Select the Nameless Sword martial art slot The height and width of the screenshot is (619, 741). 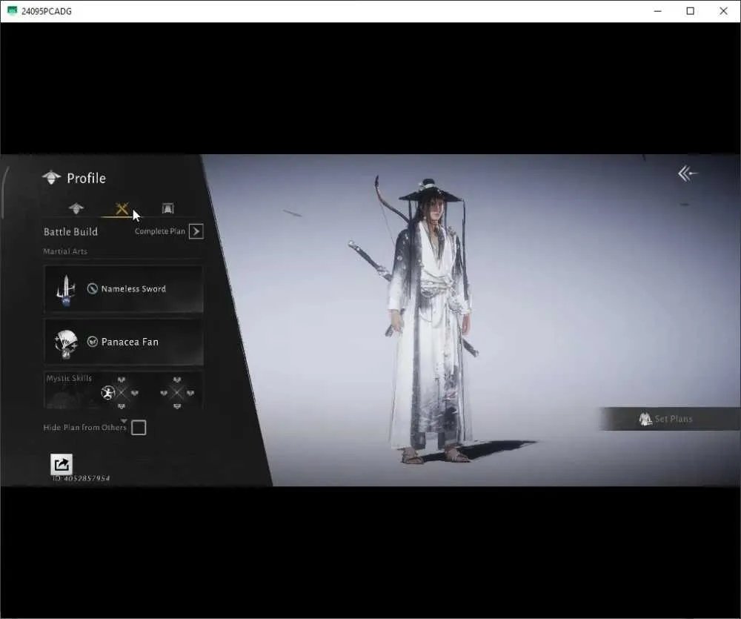pyautogui.click(x=124, y=289)
